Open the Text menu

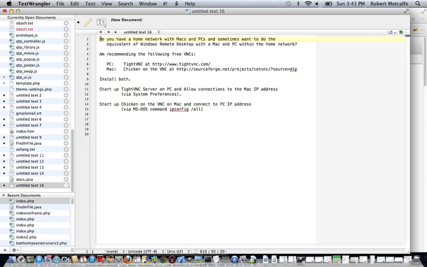[x=90, y=3]
